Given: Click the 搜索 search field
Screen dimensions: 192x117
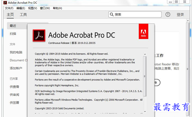Looking at the screenshot, I should pos(135,15).
